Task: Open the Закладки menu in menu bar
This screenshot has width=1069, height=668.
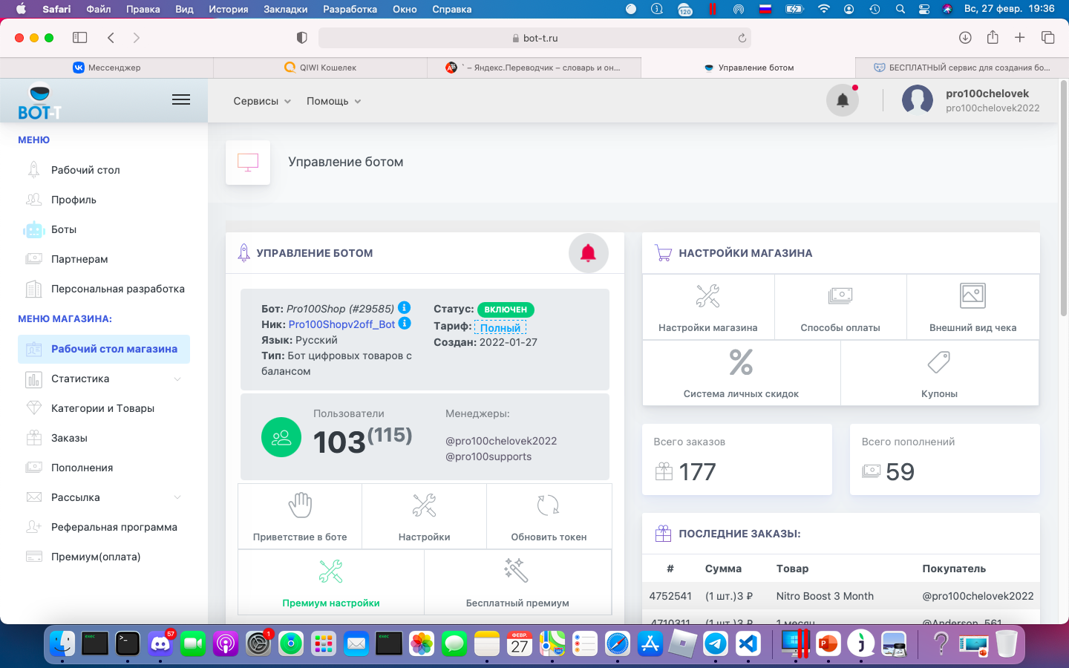Action: point(285,9)
